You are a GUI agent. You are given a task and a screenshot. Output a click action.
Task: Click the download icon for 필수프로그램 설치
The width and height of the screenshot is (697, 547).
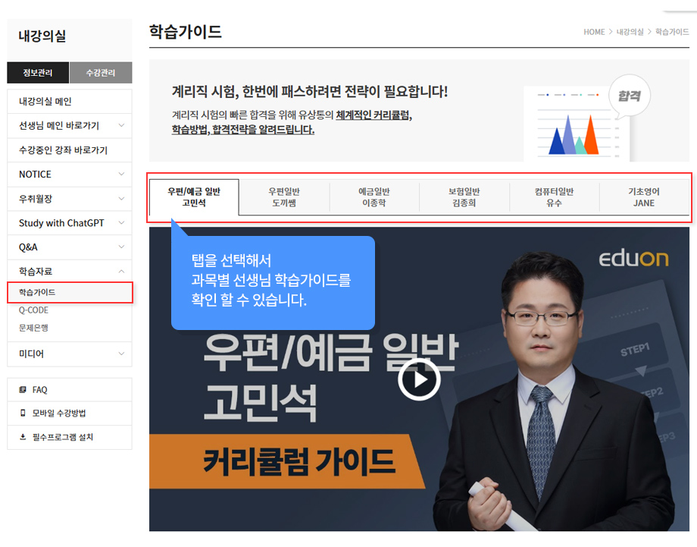pos(23,438)
